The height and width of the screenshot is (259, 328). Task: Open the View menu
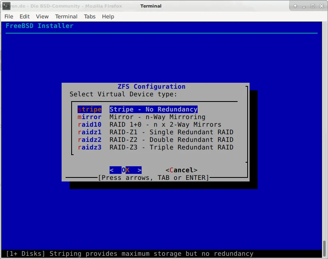42,16
